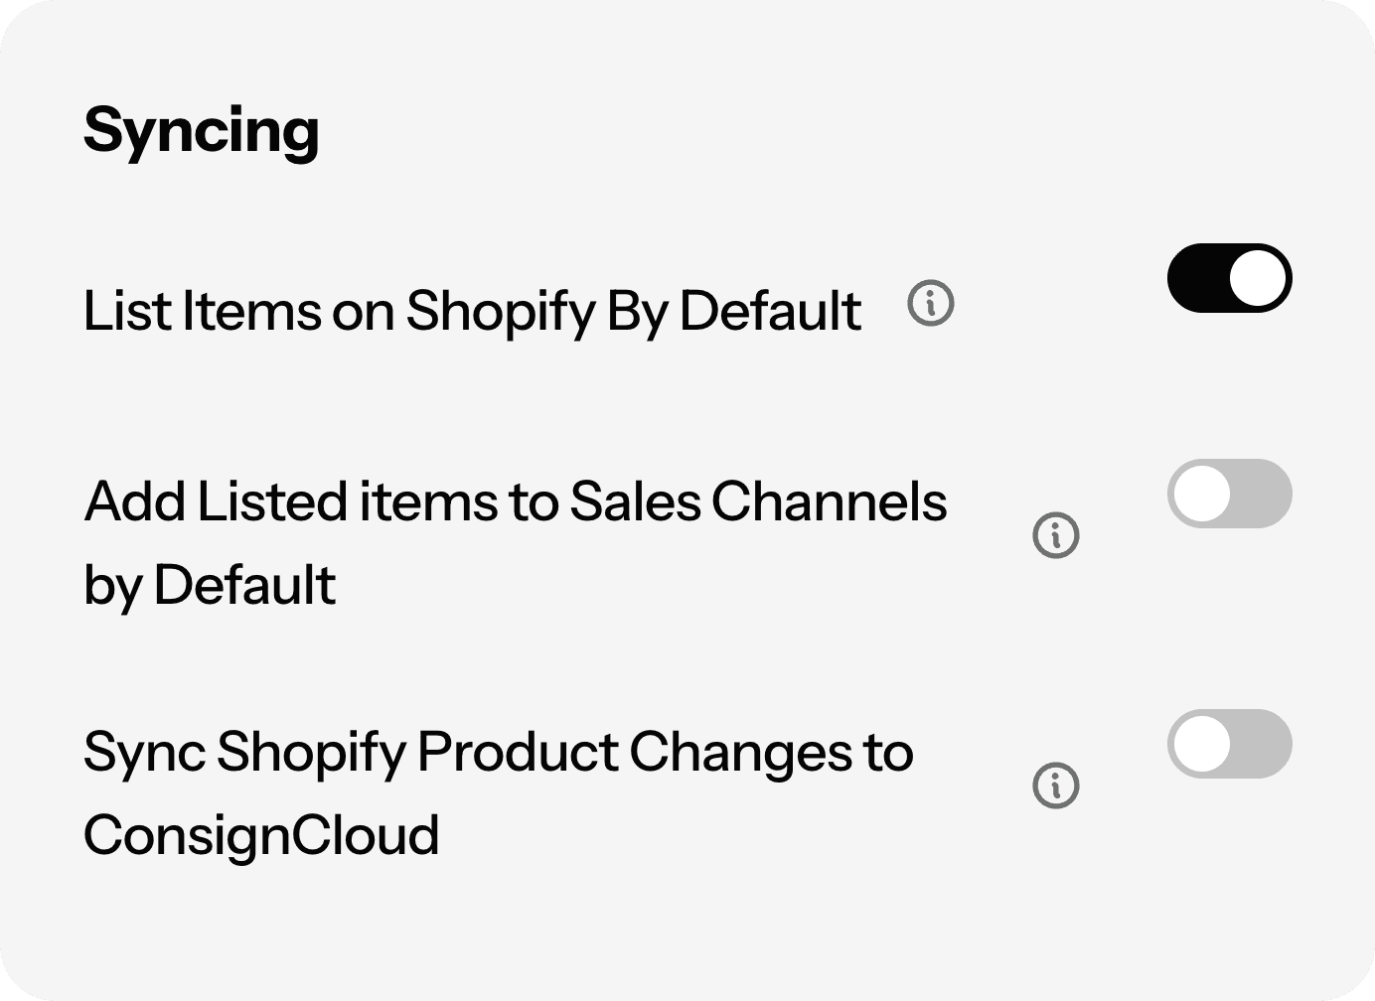The height and width of the screenshot is (1001, 1375).
Task: Click the enabled toggle's white knob
Action: coord(1256,278)
